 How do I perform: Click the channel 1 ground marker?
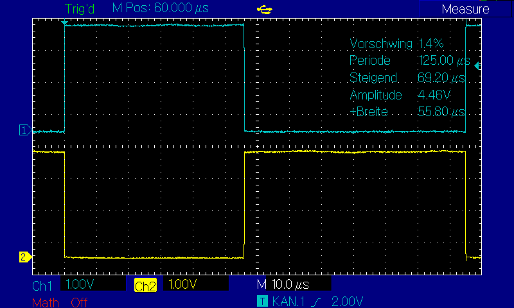[x=24, y=130]
